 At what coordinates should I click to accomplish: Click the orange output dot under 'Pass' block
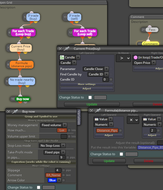pos(150,33)
